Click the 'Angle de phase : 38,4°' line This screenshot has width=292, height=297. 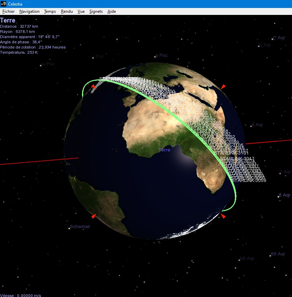click(x=21, y=42)
